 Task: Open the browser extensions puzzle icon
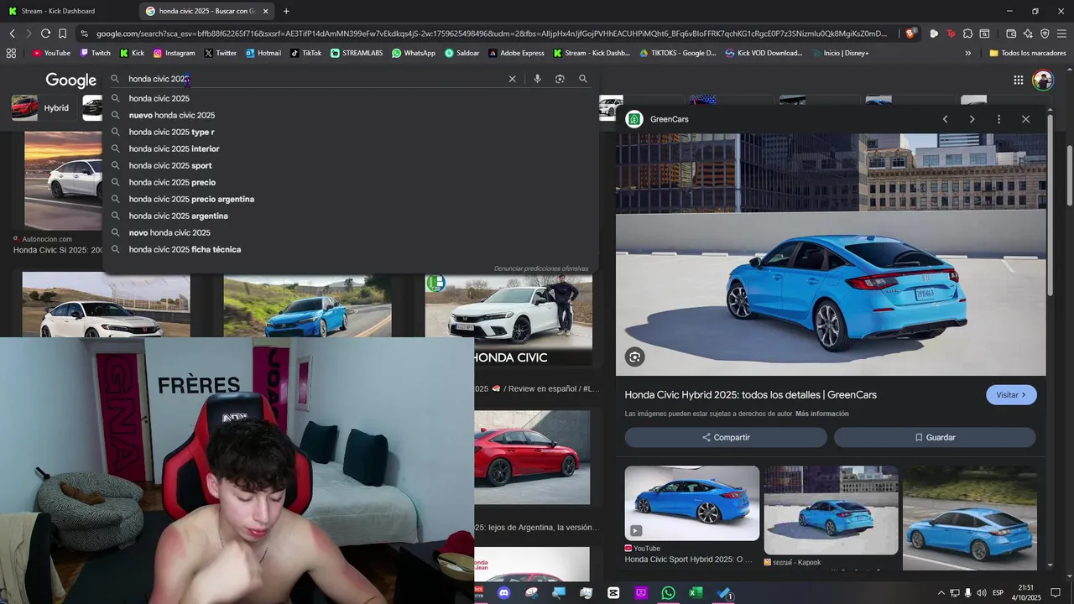pos(967,34)
